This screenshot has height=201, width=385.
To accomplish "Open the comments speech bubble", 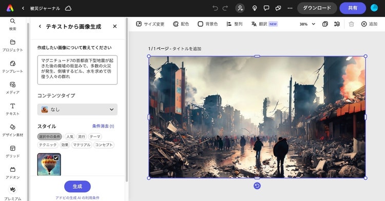I will [x=266, y=8].
